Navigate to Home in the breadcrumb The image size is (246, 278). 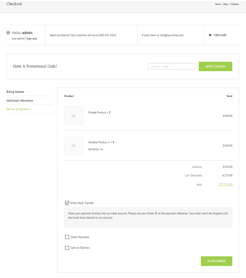pos(218,4)
